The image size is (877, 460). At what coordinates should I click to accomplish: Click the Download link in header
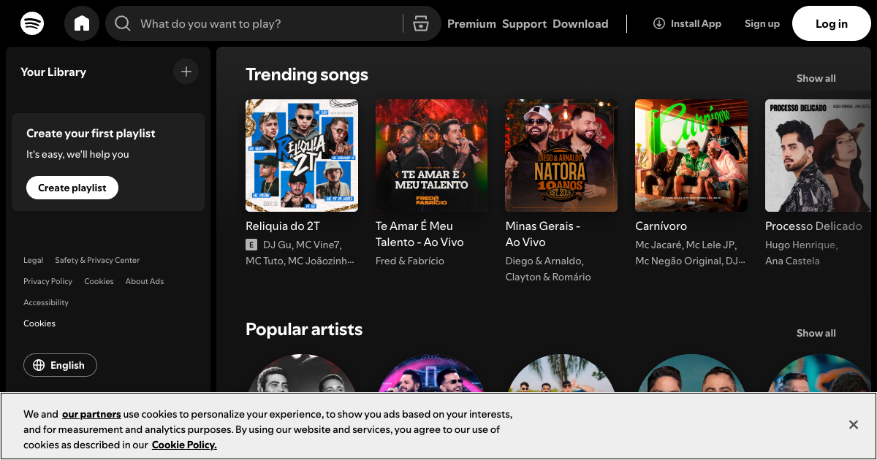[580, 23]
